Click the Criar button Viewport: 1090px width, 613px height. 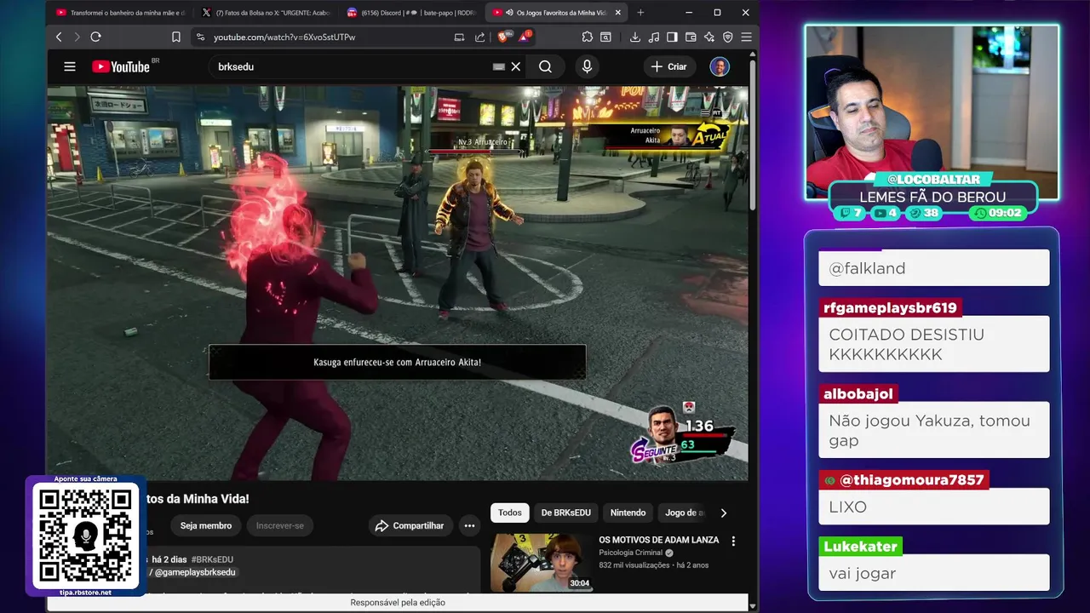coord(668,66)
